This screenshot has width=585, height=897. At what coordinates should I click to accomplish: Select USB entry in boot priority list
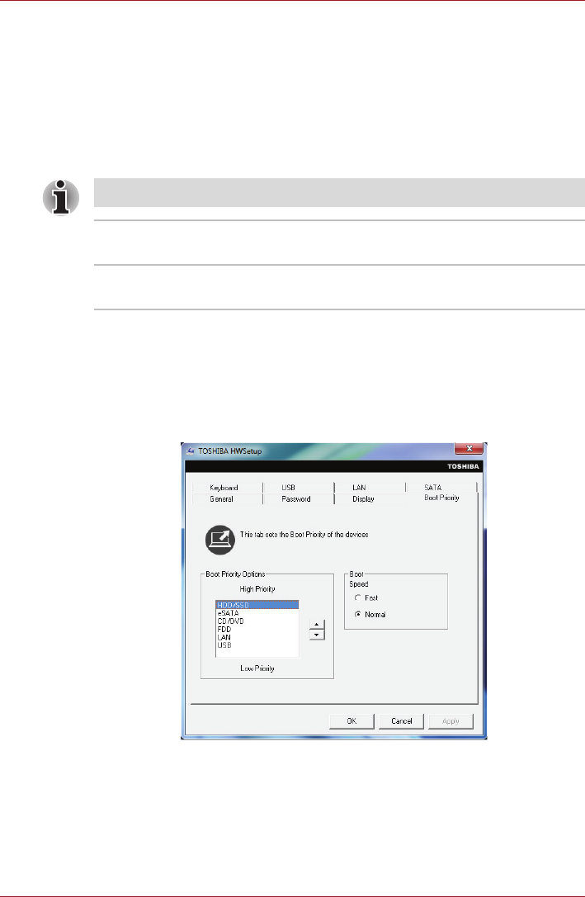tap(257, 644)
